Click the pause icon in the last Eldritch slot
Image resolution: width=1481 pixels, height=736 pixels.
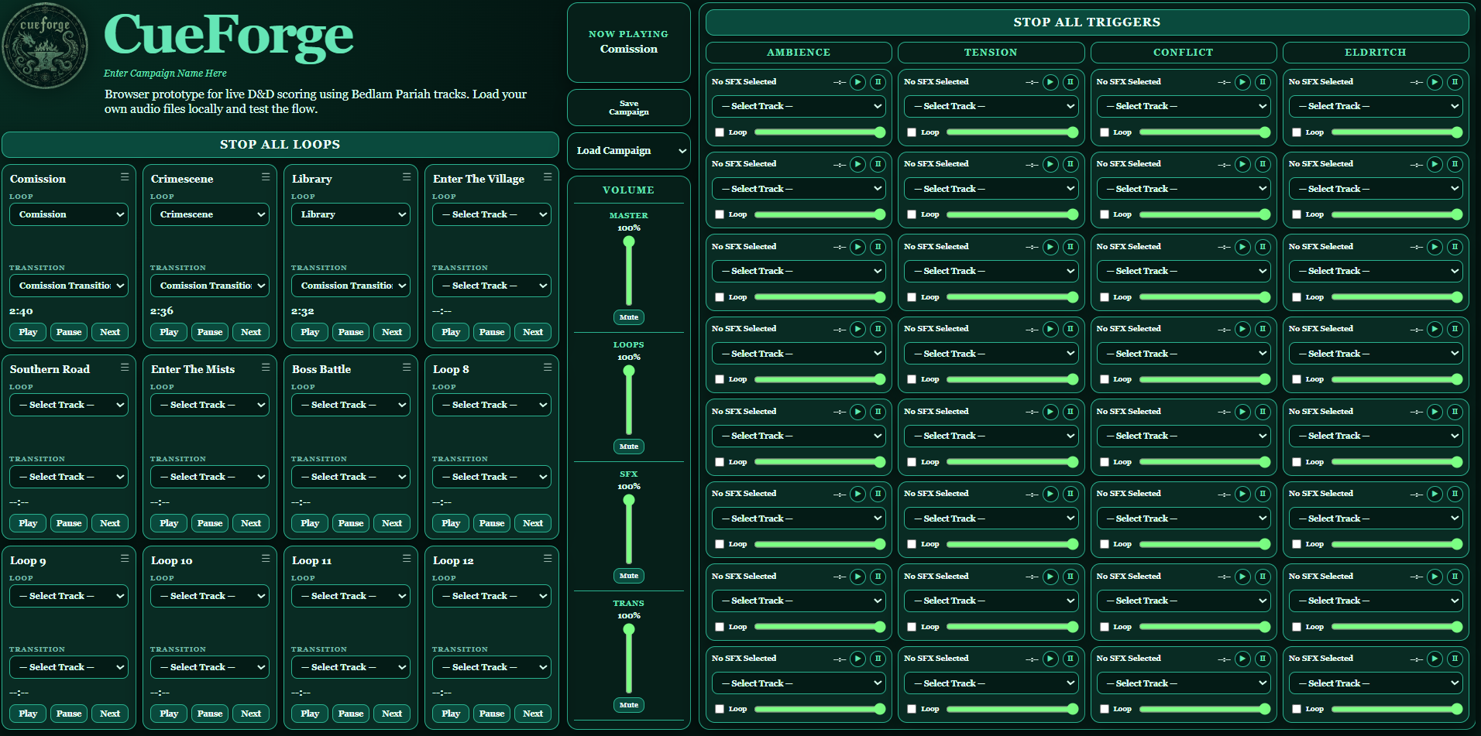[x=1455, y=659]
